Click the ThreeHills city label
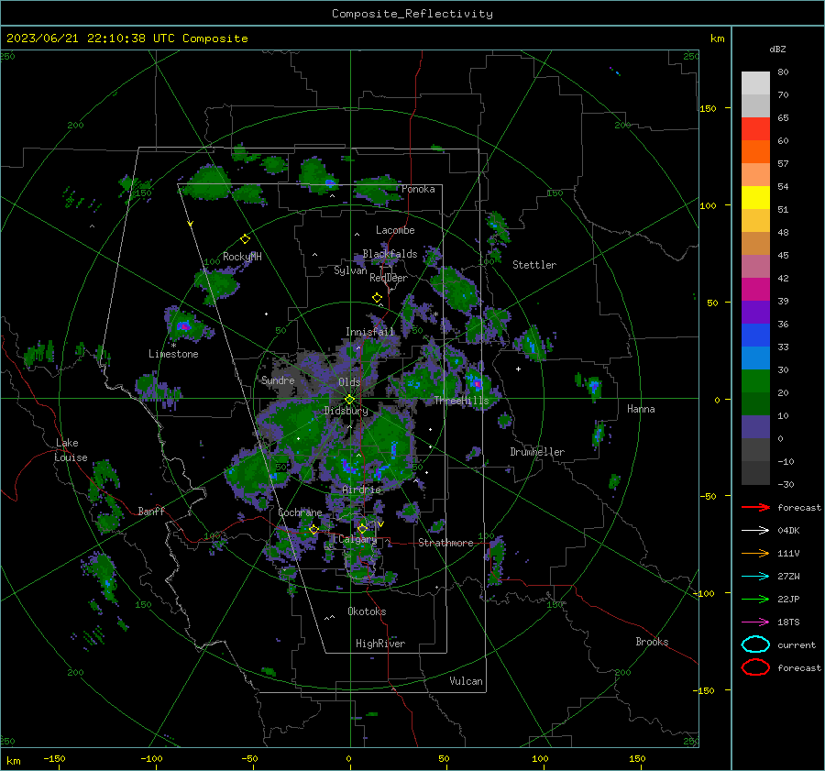 coord(461,401)
